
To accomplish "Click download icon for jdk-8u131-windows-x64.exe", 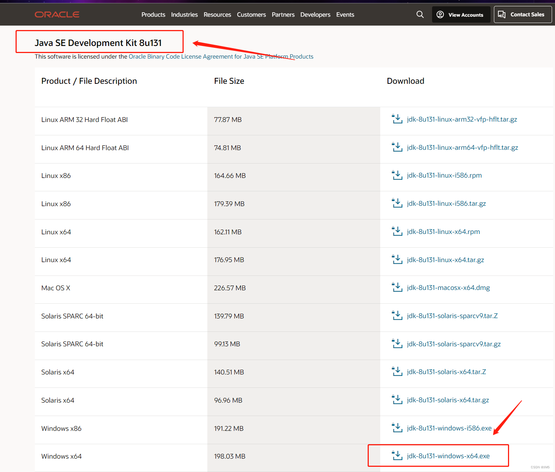I will (397, 456).
